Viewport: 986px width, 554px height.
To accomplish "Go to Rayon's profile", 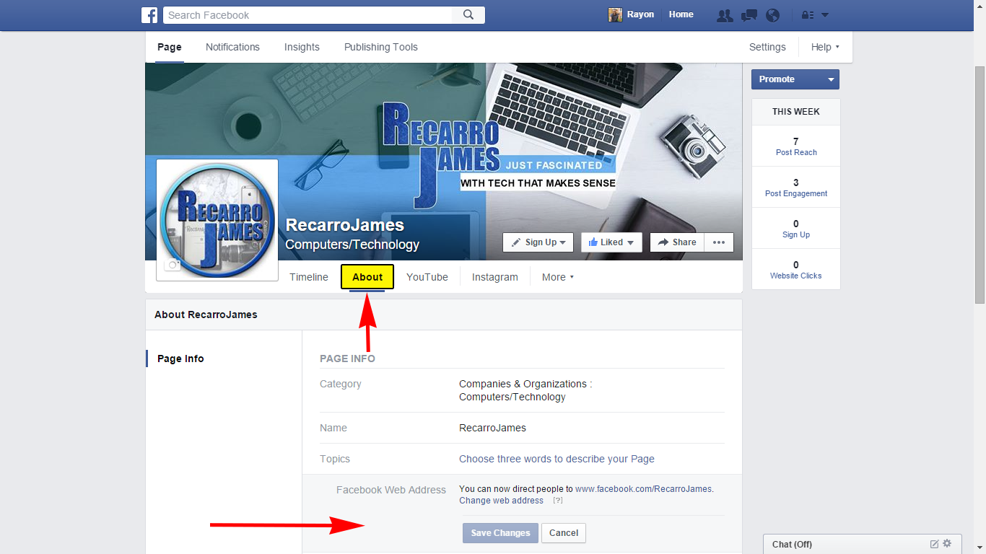I will pos(640,14).
